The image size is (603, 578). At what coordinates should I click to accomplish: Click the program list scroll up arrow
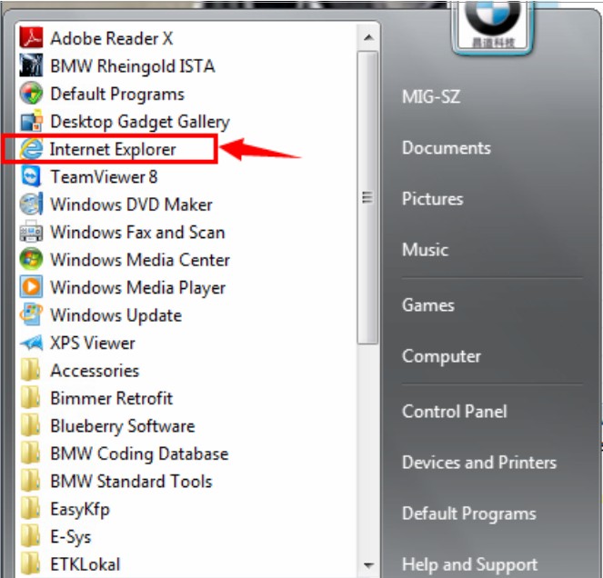[368, 37]
